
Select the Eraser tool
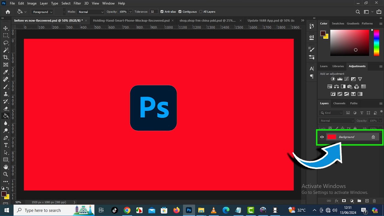pos(5,109)
